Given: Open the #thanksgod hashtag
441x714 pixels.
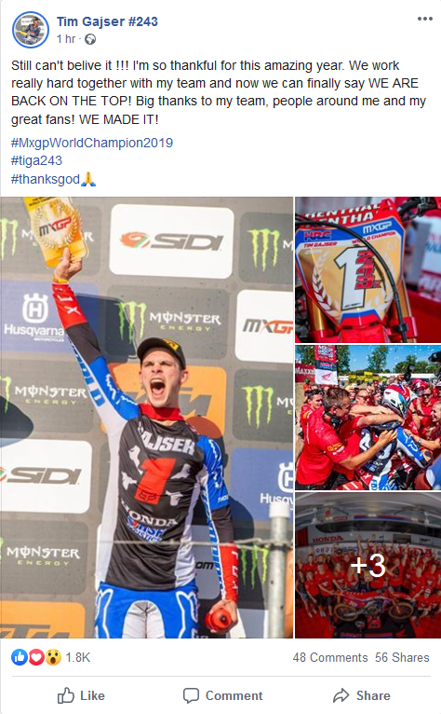Looking at the screenshot, I should click(46, 179).
